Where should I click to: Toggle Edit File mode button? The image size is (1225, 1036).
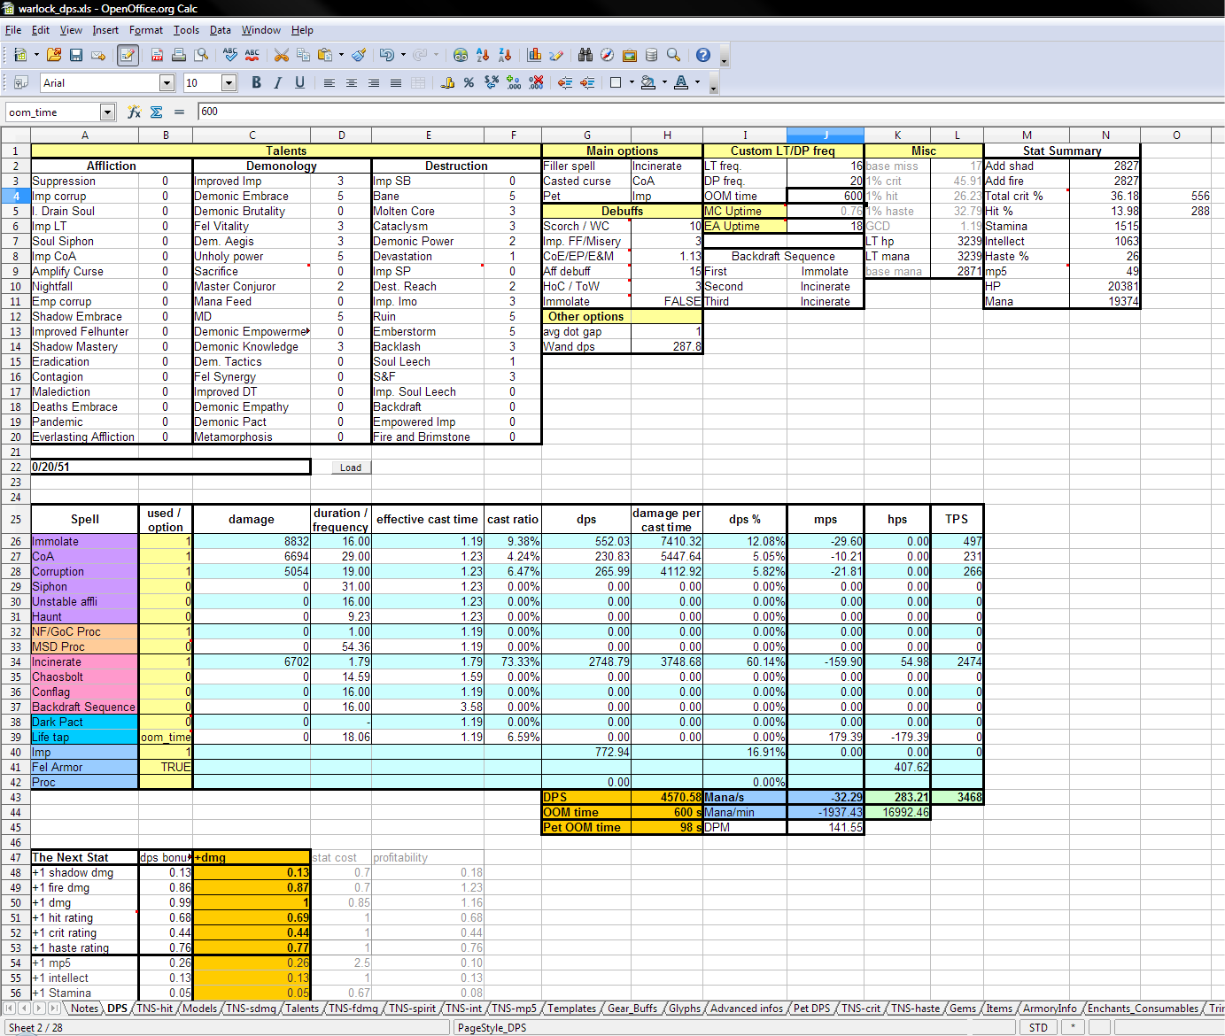128,55
